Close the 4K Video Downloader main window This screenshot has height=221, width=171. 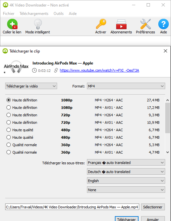click(x=163, y=5)
